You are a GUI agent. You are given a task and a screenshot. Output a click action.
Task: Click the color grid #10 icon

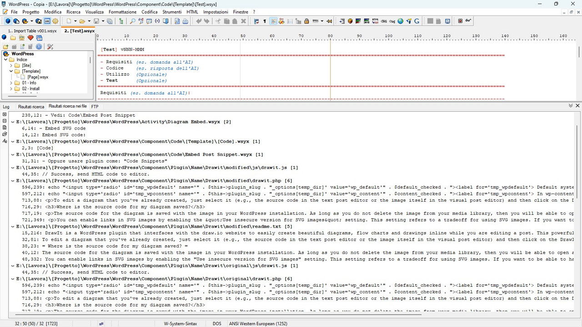tap(367, 21)
